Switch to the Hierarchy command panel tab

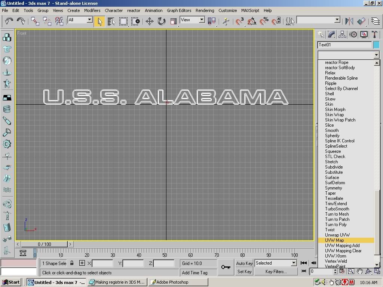point(342,35)
